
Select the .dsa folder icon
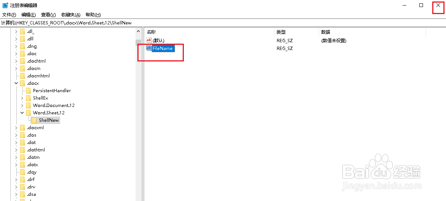point(22,194)
